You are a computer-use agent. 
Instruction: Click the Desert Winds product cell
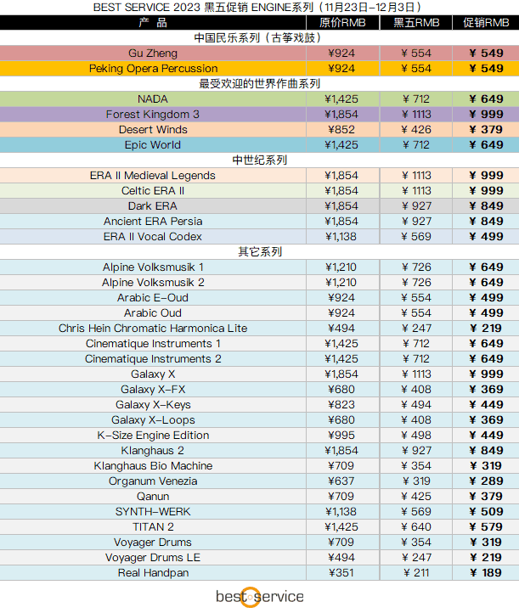(x=153, y=129)
